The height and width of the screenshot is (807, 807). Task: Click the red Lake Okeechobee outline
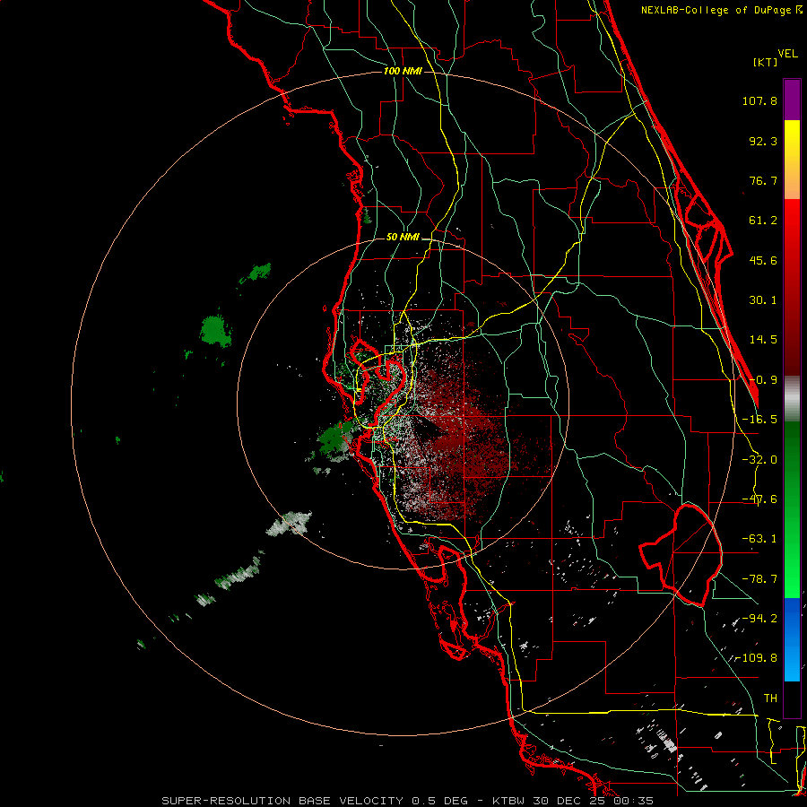[x=681, y=555]
